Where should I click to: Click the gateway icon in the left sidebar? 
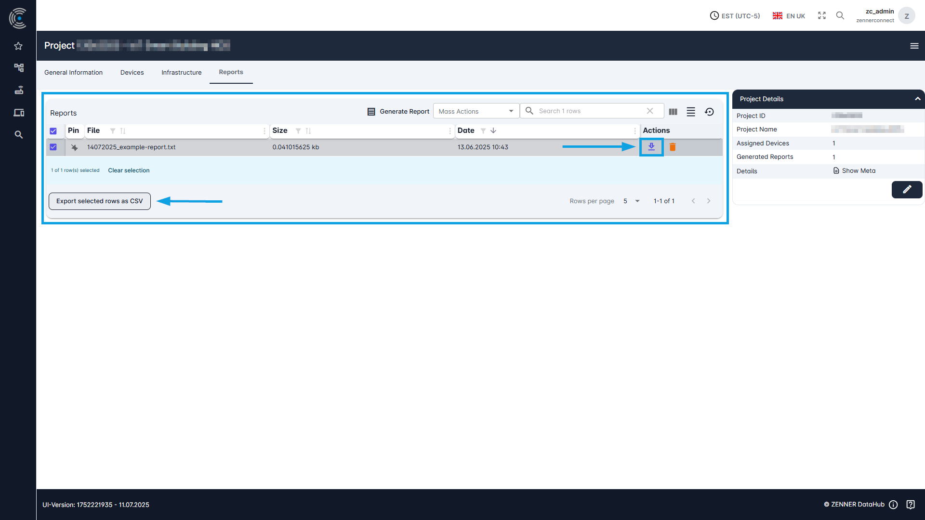[x=18, y=90]
